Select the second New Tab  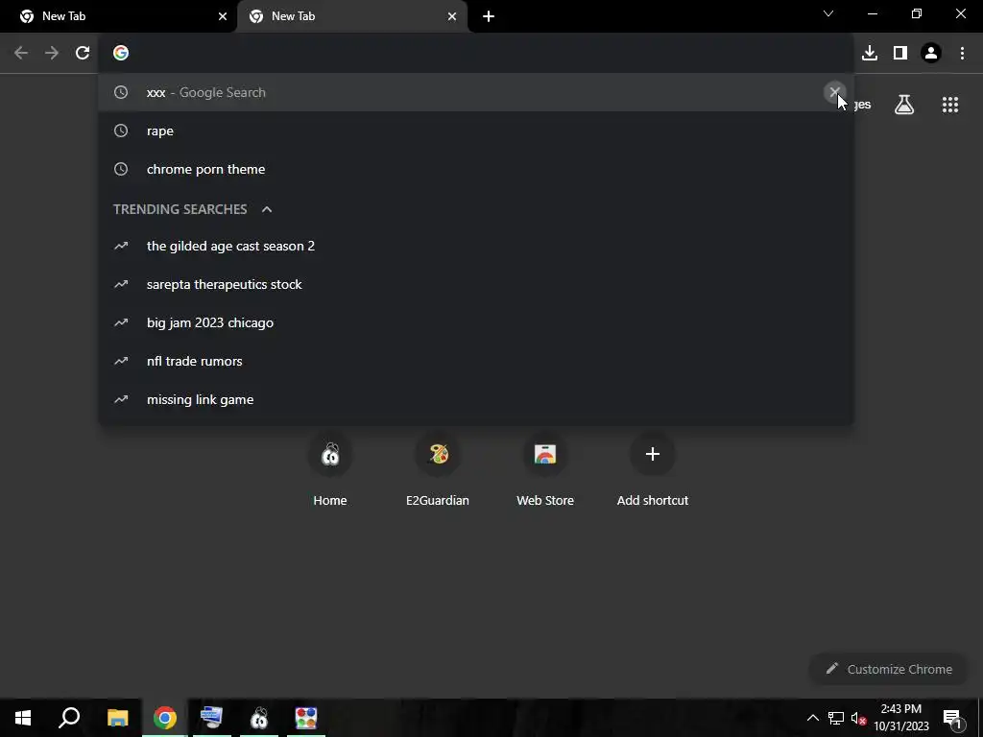coord(351,16)
